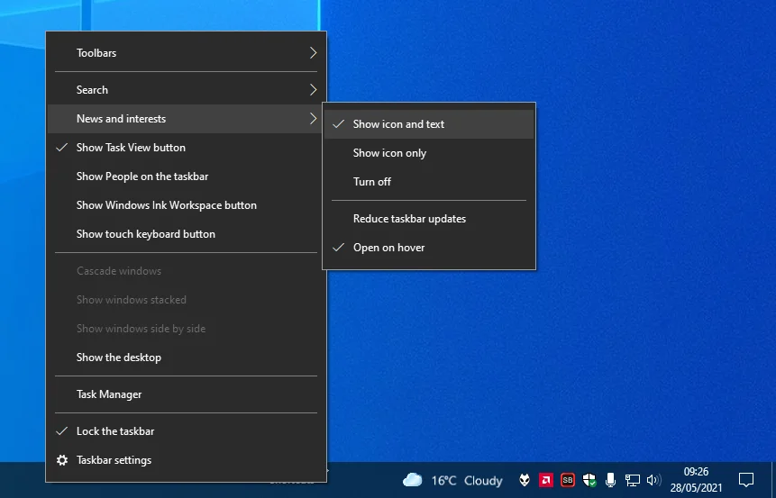
Task: Select Show the desktop
Action: (186, 358)
